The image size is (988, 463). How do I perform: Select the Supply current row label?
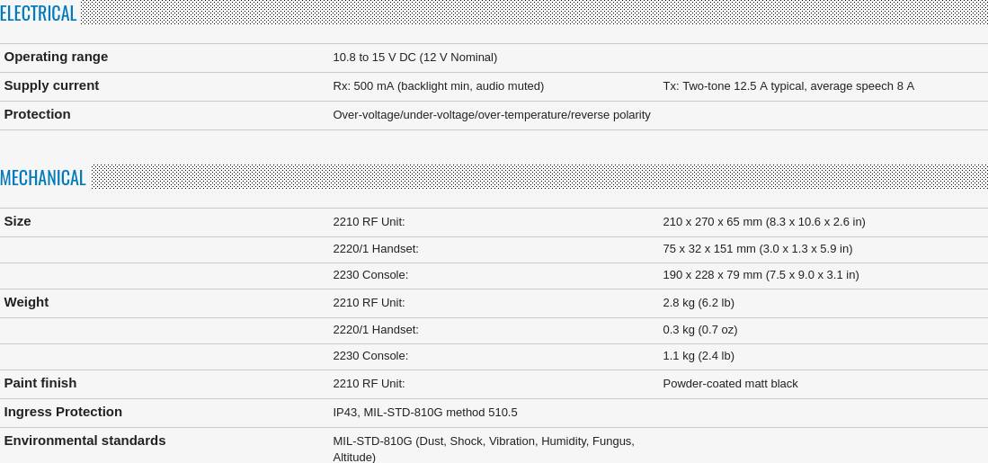pyautogui.click(x=51, y=85)
